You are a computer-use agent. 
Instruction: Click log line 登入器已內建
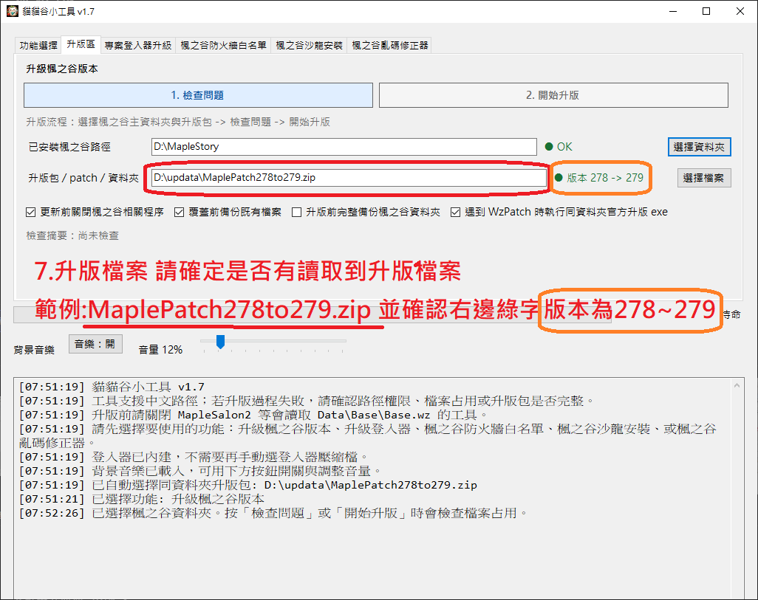194,457
